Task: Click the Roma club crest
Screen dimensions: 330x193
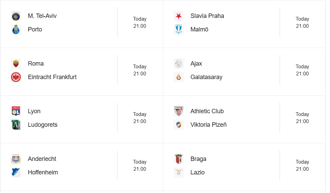Action: coord(16,64)
